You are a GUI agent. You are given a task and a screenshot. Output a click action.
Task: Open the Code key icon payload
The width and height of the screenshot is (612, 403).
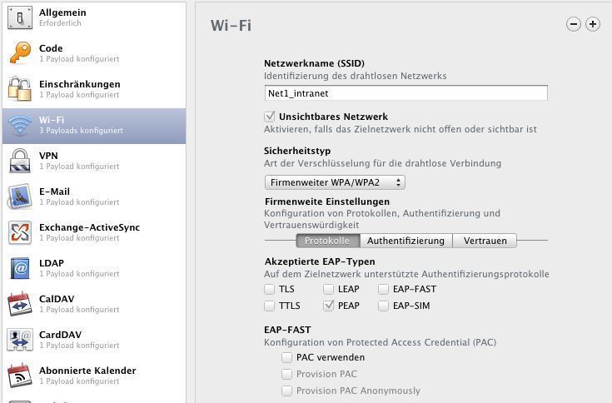point(20,52)
